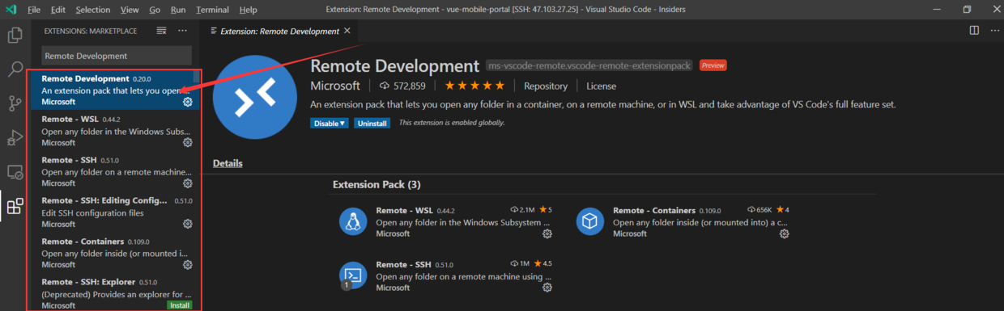Image resolution: width=1004 pixels, height=311 pixels.
Task: Open the Explorer view in activity bar
Action: pos(15,36)
